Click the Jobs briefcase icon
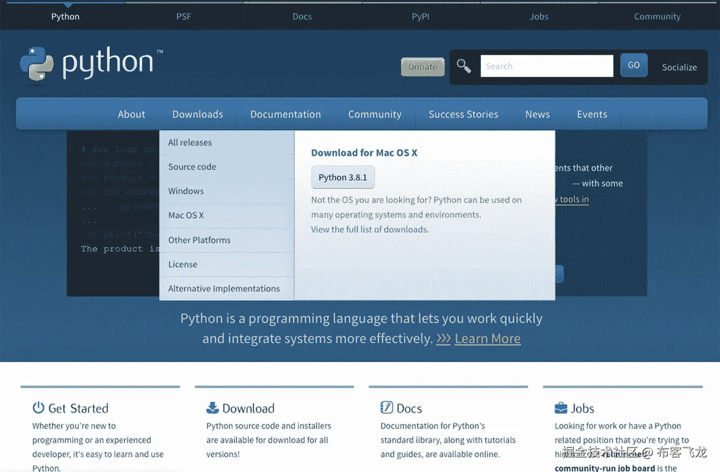This screenshot has width=720, height=472. pyautogui.click(x=561, y=408)
